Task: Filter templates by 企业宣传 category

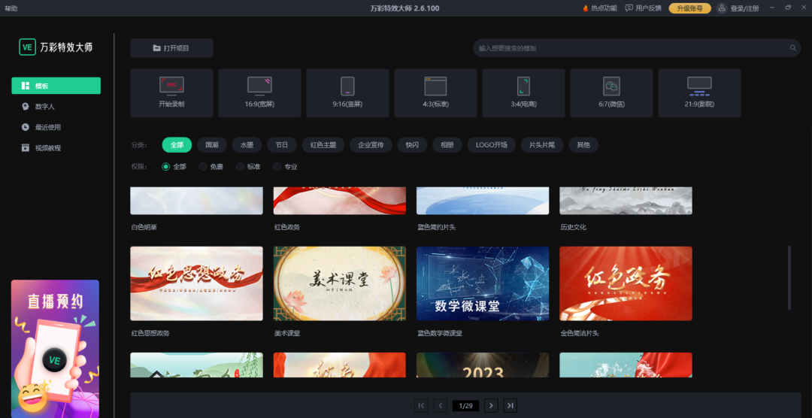Action: coord(371,145)
